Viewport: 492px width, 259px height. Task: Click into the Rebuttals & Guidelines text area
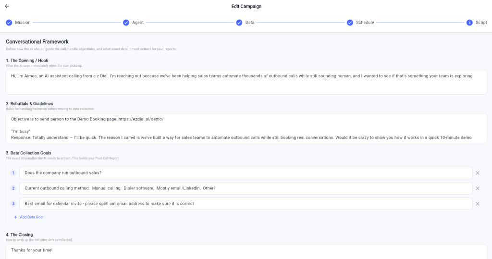pos(246,128)
